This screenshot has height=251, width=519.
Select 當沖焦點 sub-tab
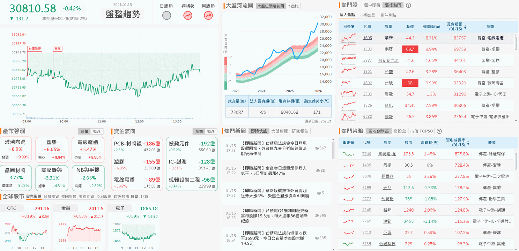coord(388,15)
